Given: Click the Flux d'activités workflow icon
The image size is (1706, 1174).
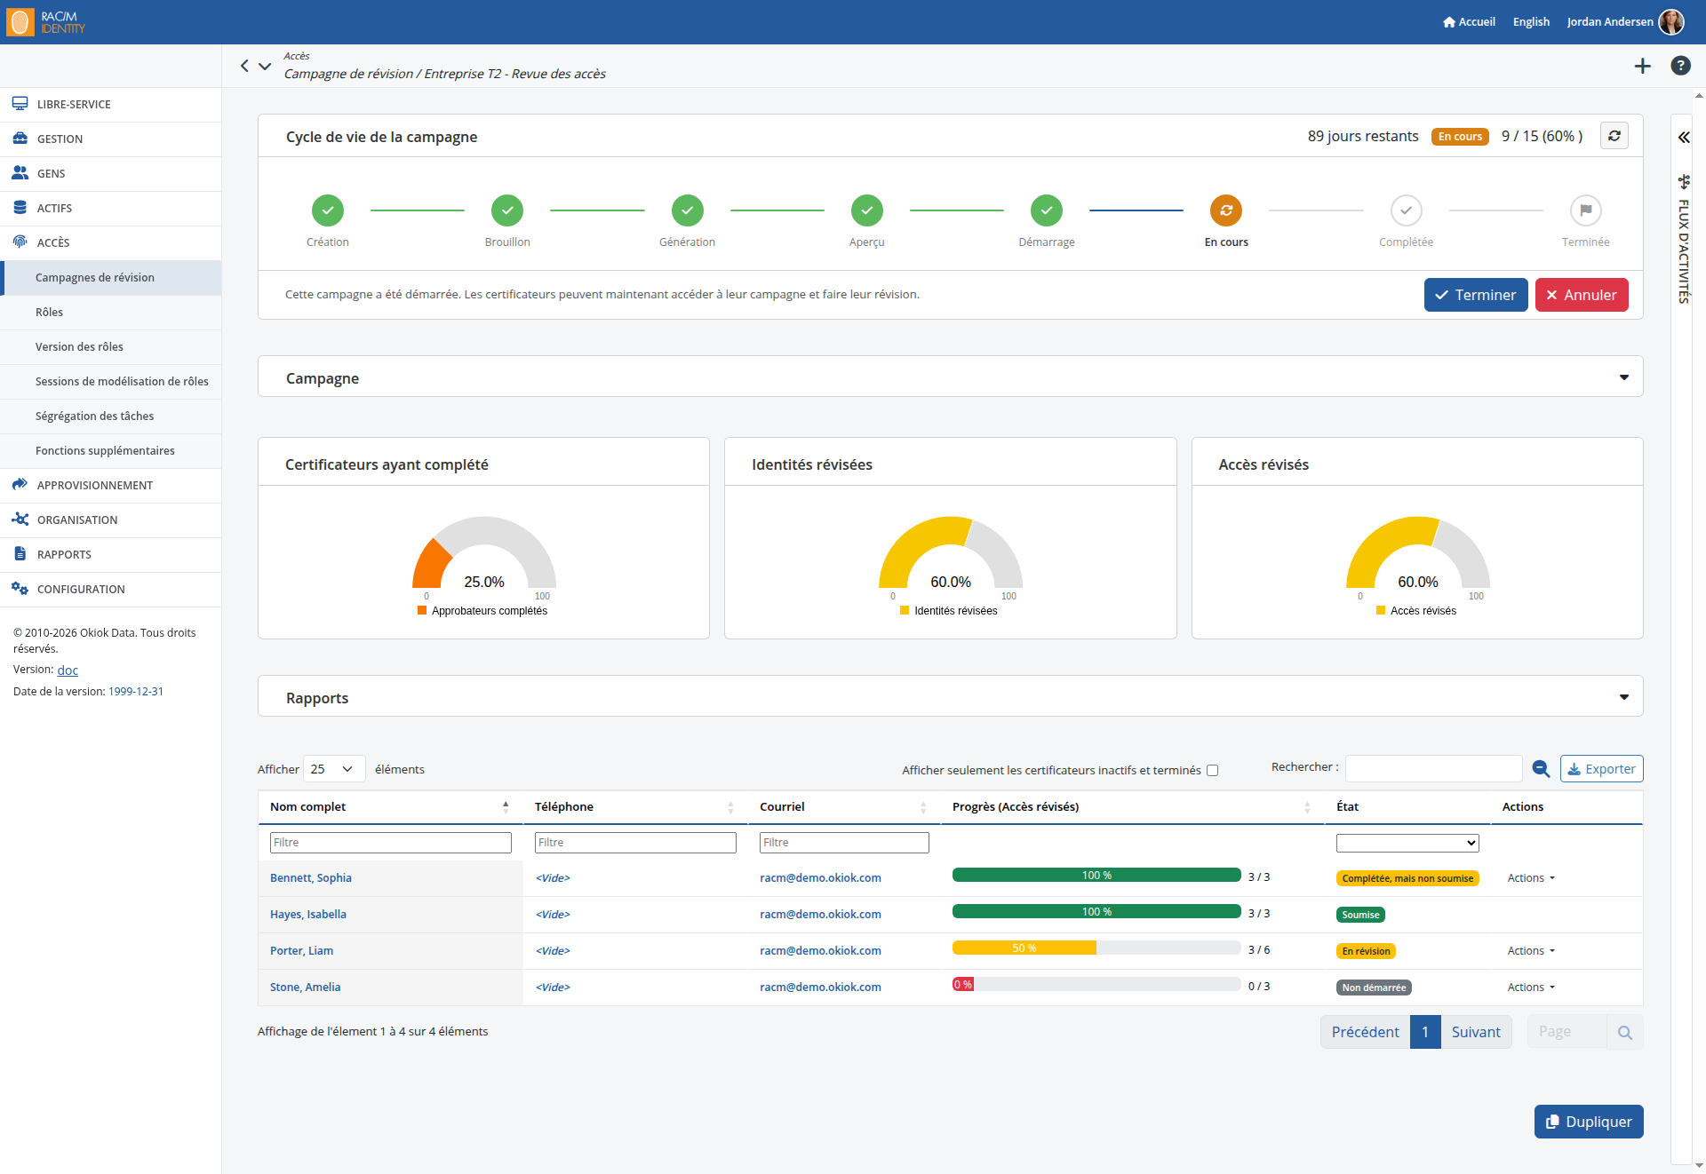Looking at the screenshot, I should tap(1684, 181).
